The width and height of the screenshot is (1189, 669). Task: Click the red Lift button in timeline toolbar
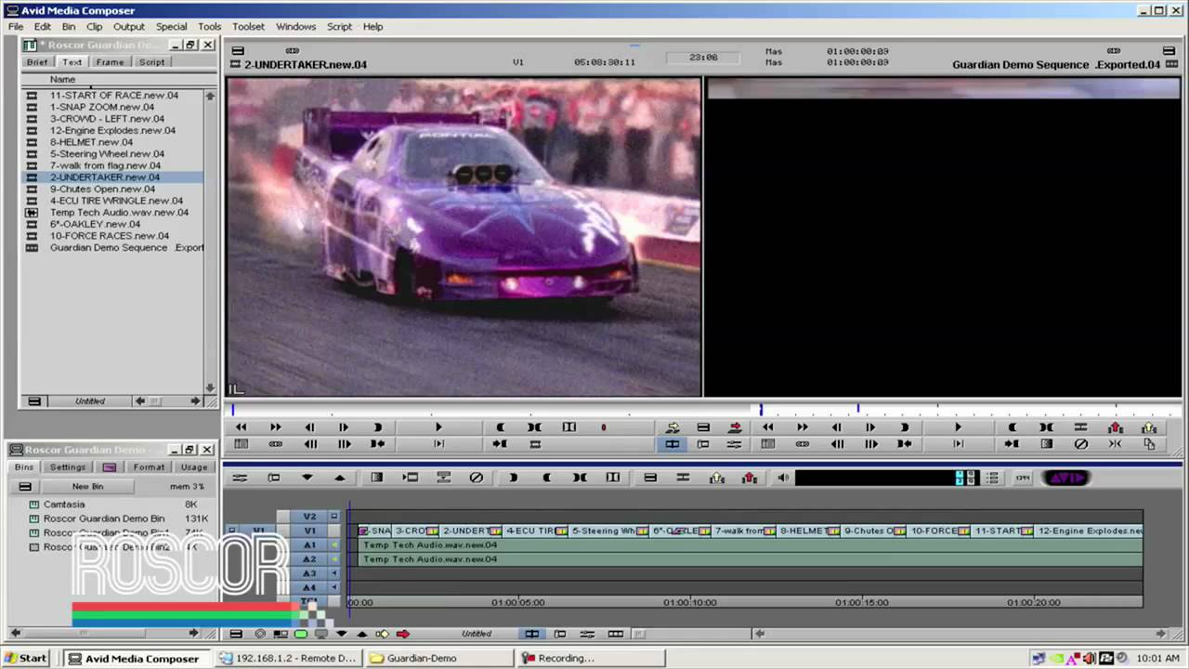[750, 478]
